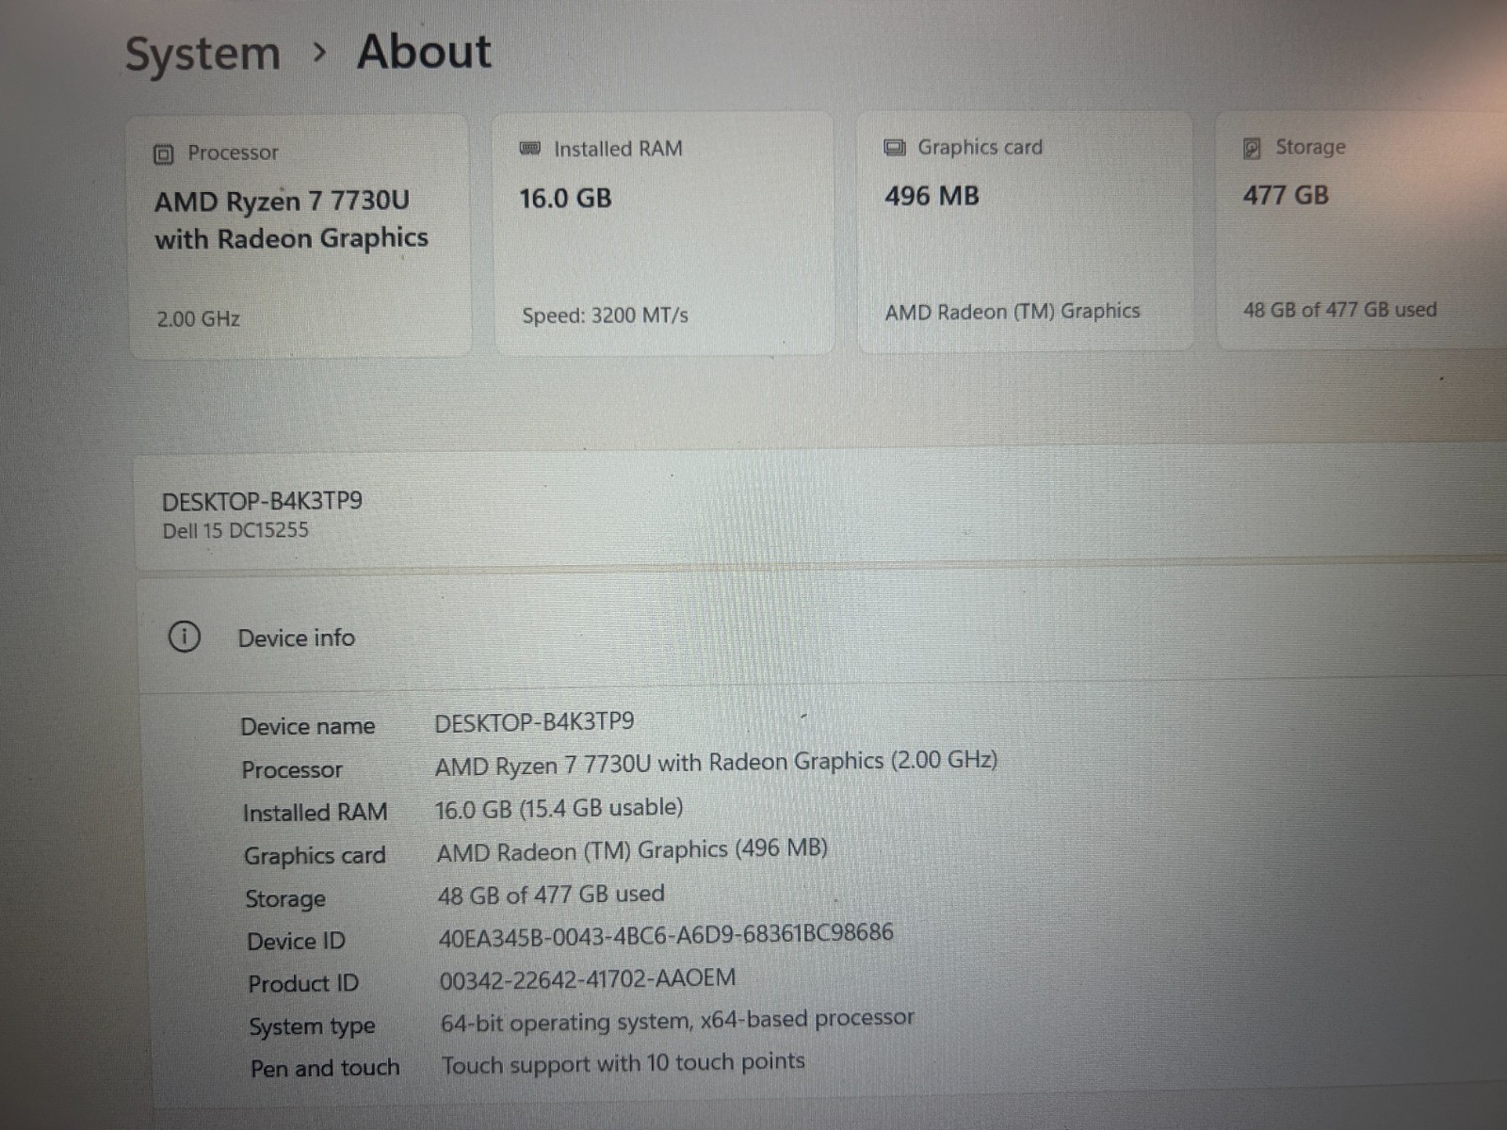This screenshot has height=1130, width=1507.
Task: Select 'AMD Radeon (TM) Graphics (496 MB)' value
Action: pyautogui.click(x=632, y=851)
